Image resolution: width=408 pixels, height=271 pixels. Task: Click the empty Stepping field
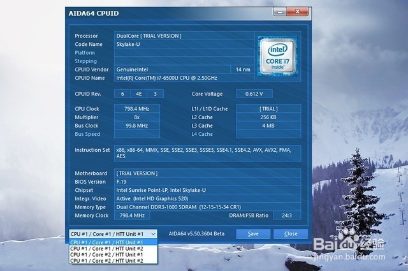pos(184,61)
